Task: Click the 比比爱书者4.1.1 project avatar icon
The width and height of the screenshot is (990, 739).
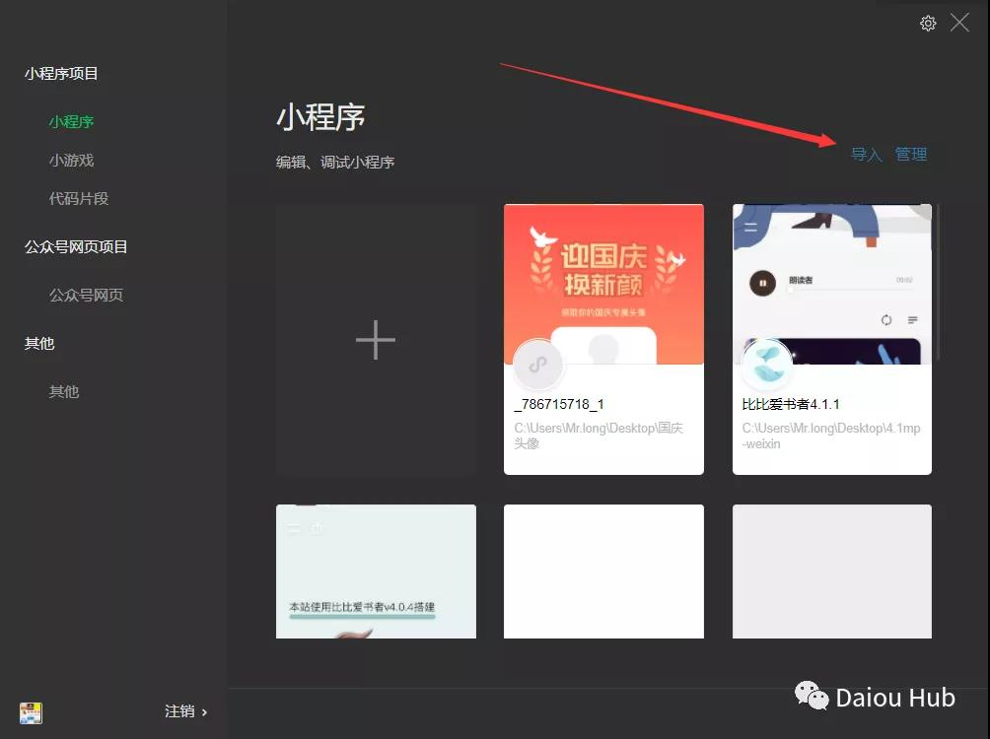Action: click(x=766, y=365)
